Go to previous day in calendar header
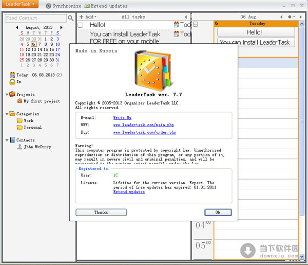308x265 pixels. [281, 17]
